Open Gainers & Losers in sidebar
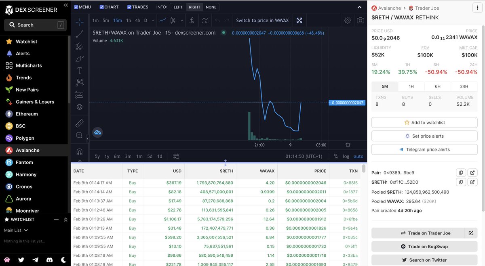Screen dimensions: 485x266 click(x=35, y=102)
